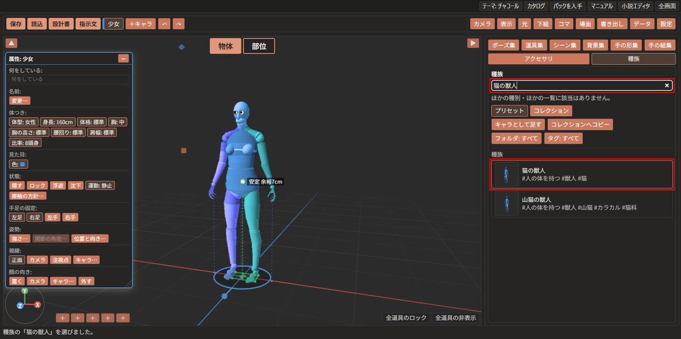Open the 猫の獣人 thumbnail in the species list
The width and height of the screenshot is (681, 339).
tap(507, 174)
